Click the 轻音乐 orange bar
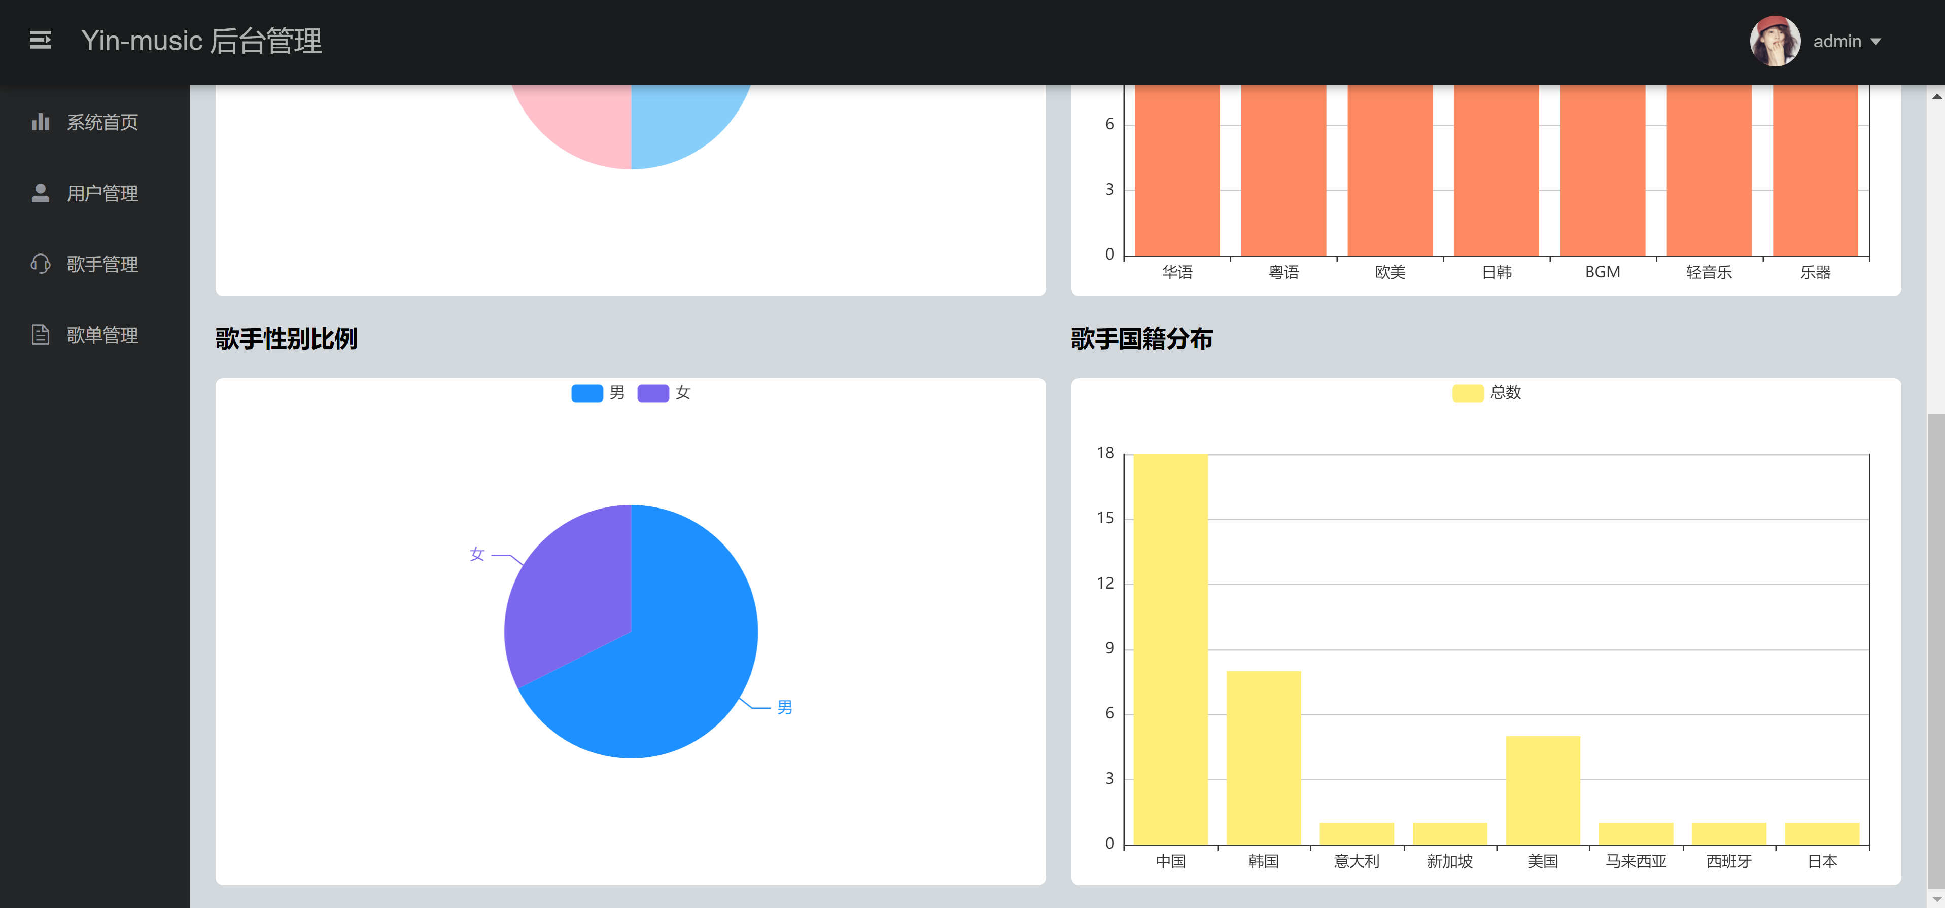This screenshot has width=1945, height=908. click(1710, 170)
